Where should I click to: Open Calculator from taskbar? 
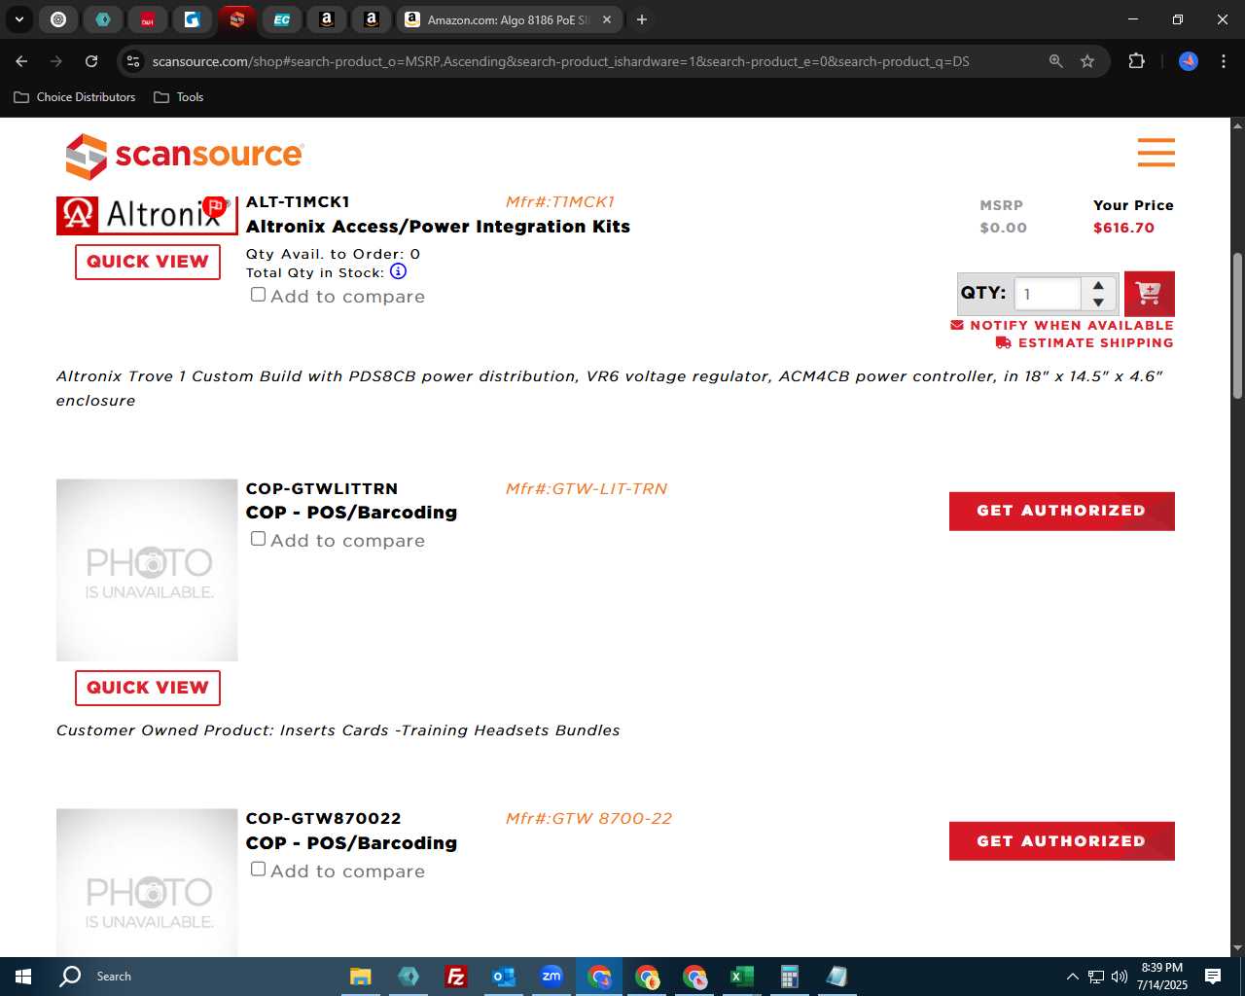tap(790, 977)
